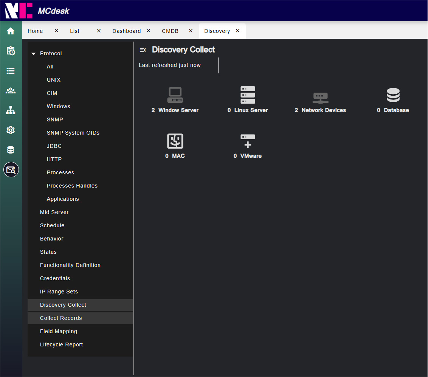Open the Window Server icon tile
The height and width of the screenshot is (377, 428).
pyautogui.click(x=175, y=95)
